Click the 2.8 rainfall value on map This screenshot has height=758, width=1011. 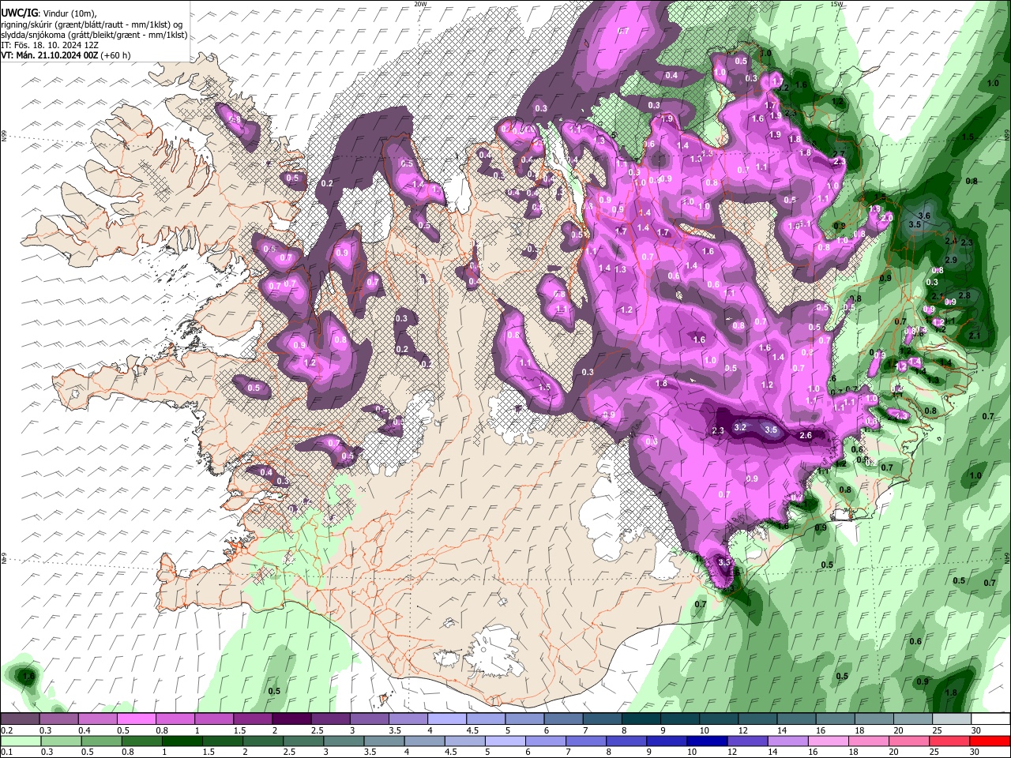(x=964, y=295)
